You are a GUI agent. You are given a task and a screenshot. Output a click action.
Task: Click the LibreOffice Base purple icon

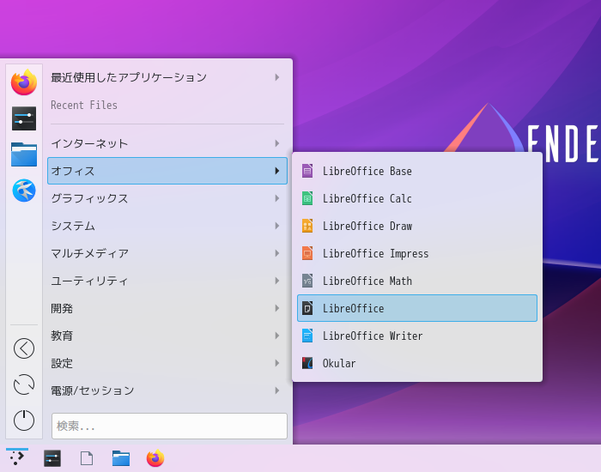click(307, 171)
